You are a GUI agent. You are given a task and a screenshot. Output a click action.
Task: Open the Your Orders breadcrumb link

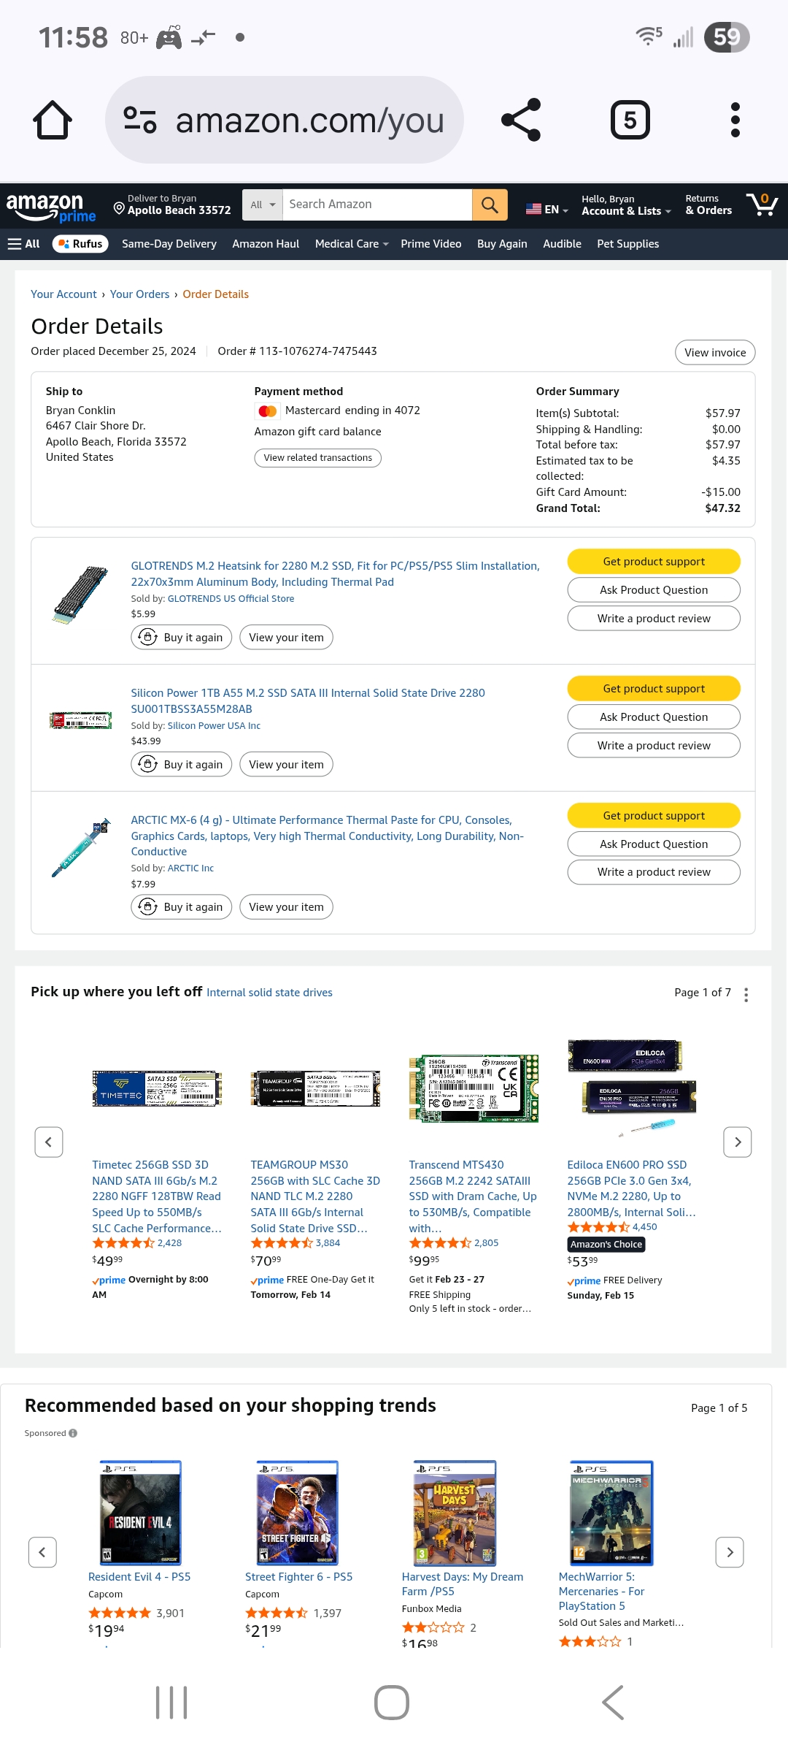[139, 294]
